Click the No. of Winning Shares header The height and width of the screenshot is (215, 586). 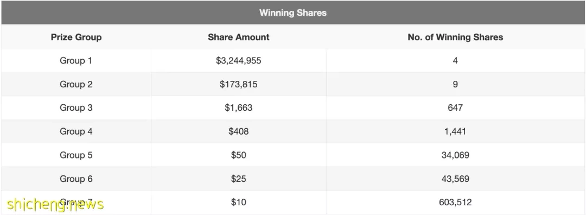click(455, 37)
